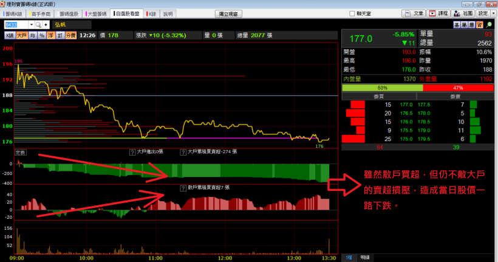Toggle the K線 chart mode button
Viewport: 498px width, 262px height.
[x=10, y=36]
